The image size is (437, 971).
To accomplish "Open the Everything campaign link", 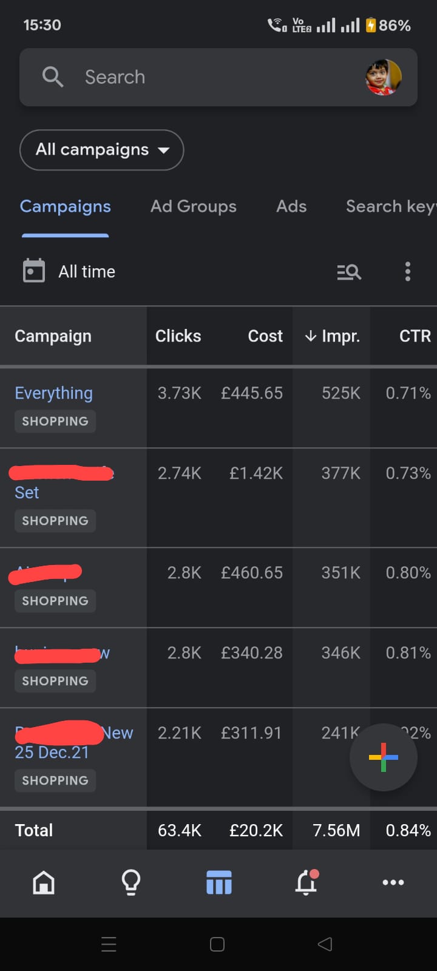I will click(x=53, y=393).
